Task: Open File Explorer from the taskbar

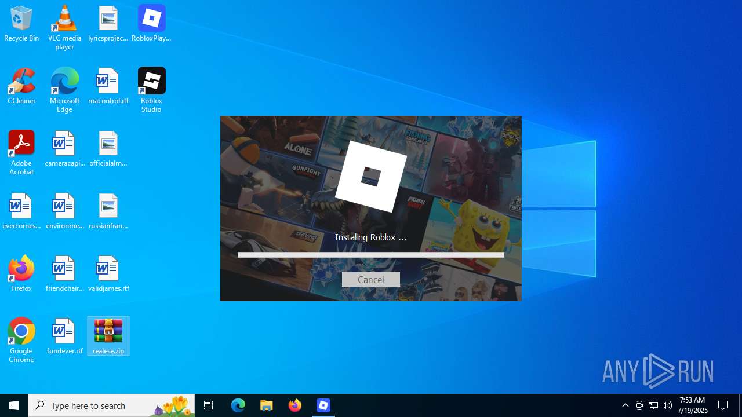Action: (267, 405)
